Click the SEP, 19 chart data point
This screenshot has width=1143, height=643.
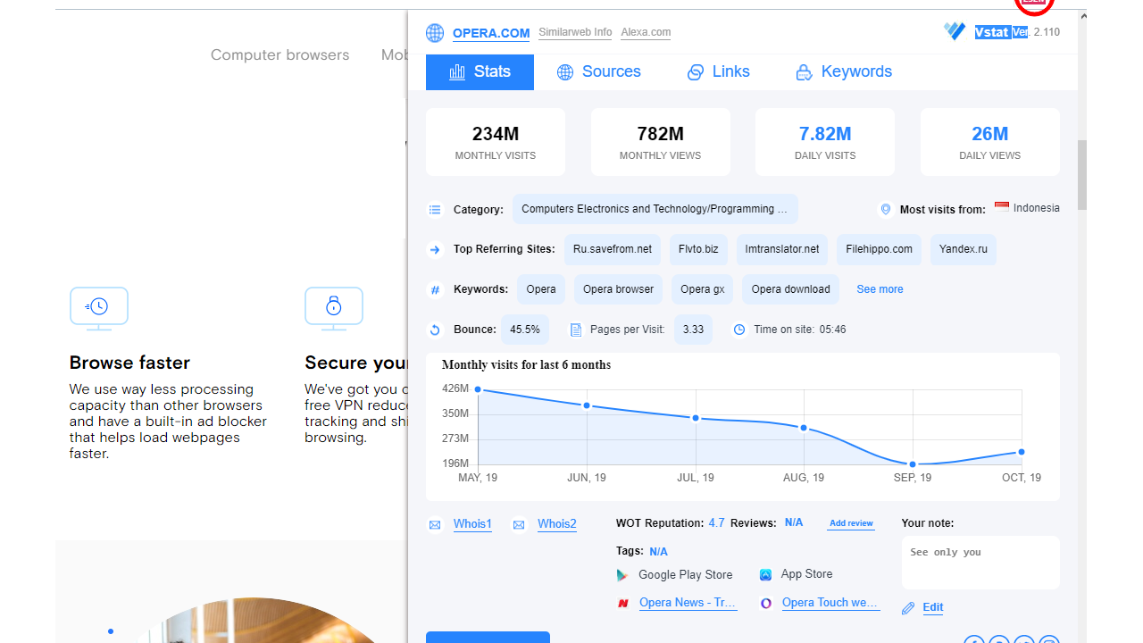pos(913,464)
